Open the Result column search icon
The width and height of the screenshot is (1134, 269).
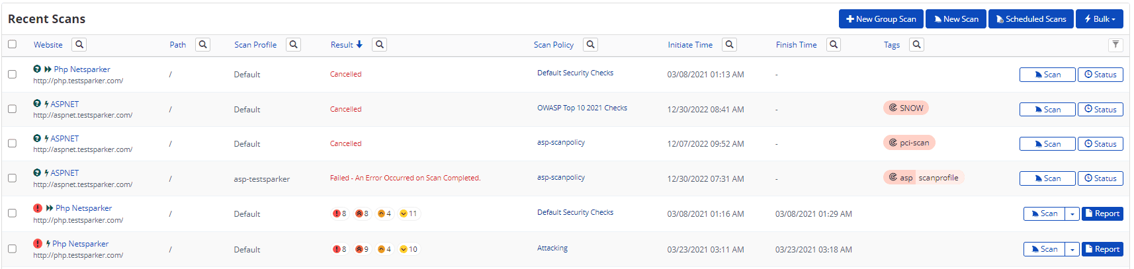click(379, 45)
